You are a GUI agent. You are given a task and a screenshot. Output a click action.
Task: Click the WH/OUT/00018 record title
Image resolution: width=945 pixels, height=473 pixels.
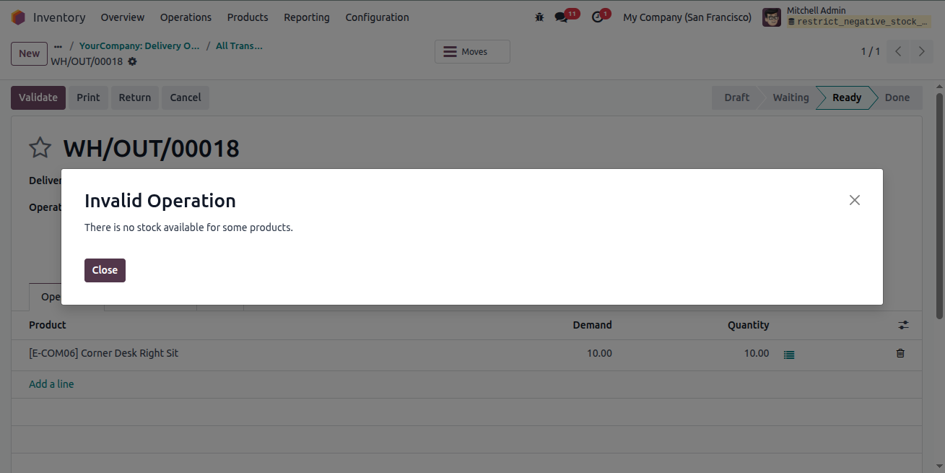pos(151,148)
